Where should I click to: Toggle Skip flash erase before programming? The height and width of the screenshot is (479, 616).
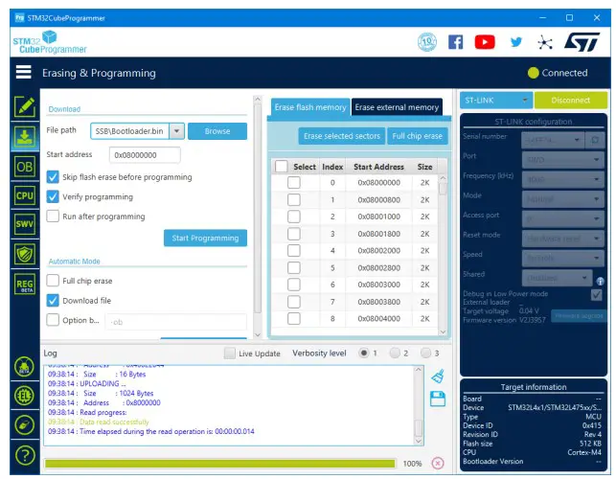[53, 177]
